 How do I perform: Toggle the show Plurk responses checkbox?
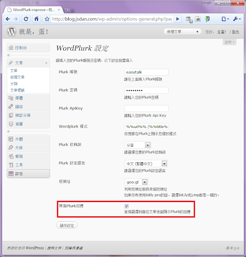pyautogui.click(x=127, y=206)
